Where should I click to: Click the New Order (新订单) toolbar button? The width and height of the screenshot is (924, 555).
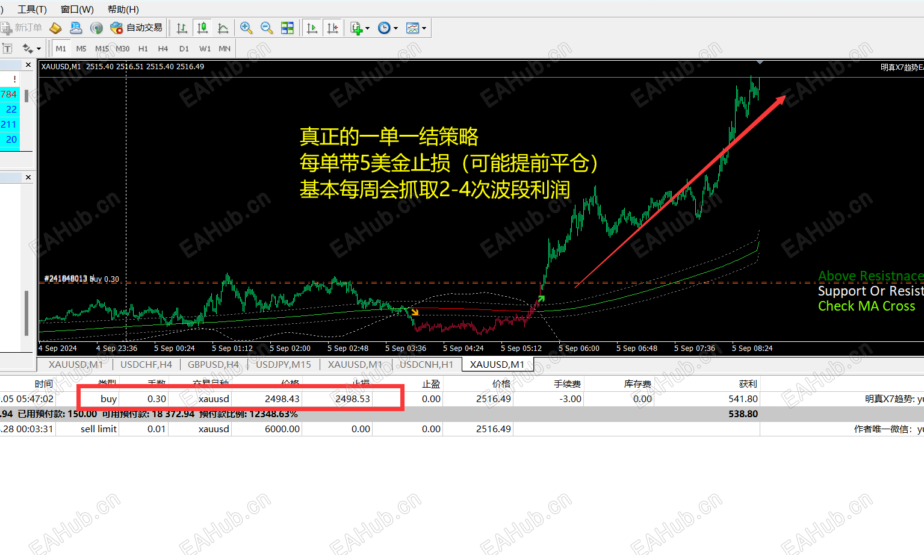[x=22, y=28]
